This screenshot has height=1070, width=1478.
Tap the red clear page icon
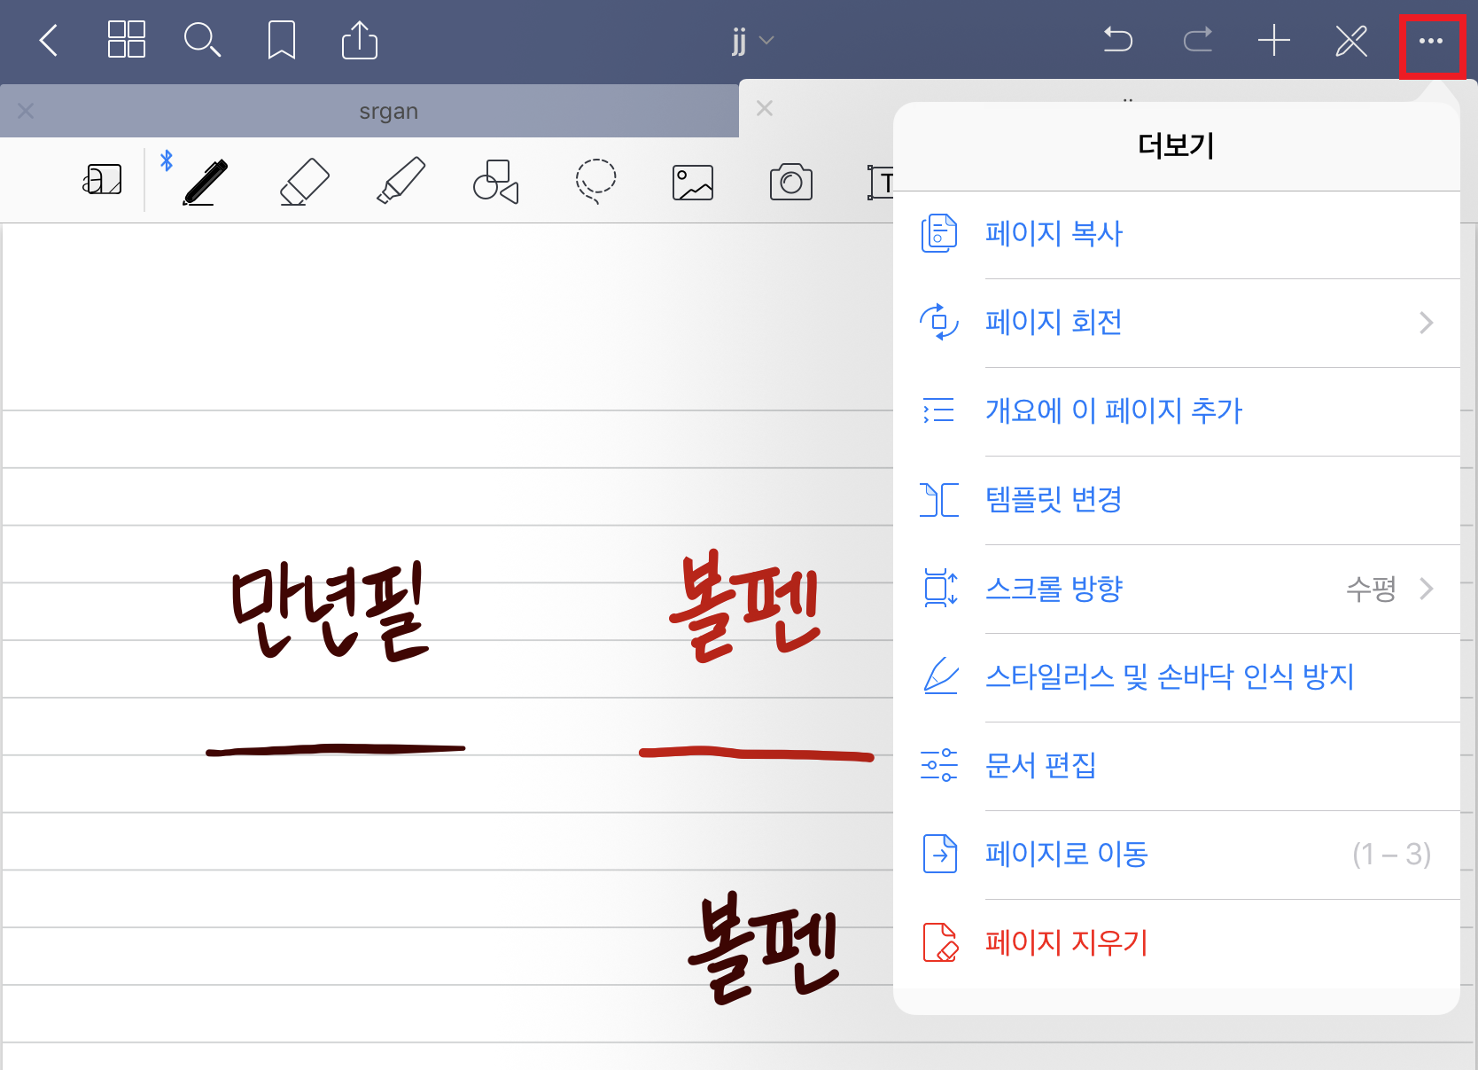click(941, 942)
